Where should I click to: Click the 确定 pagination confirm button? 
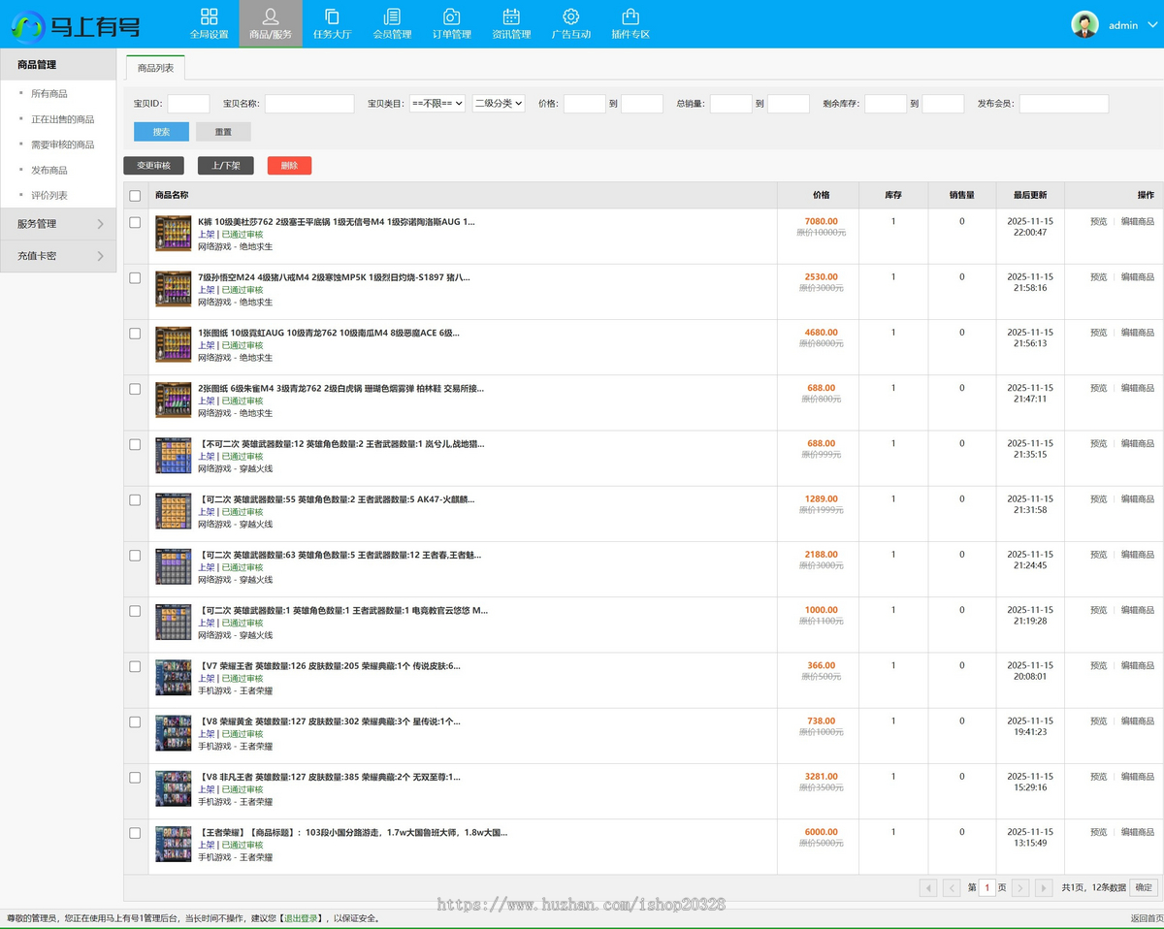[x=1145, y=887]
